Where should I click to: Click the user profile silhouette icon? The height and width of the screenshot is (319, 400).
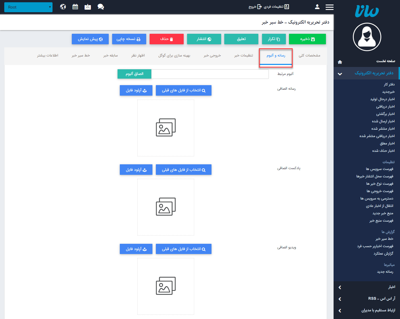(x=317, y=7)
